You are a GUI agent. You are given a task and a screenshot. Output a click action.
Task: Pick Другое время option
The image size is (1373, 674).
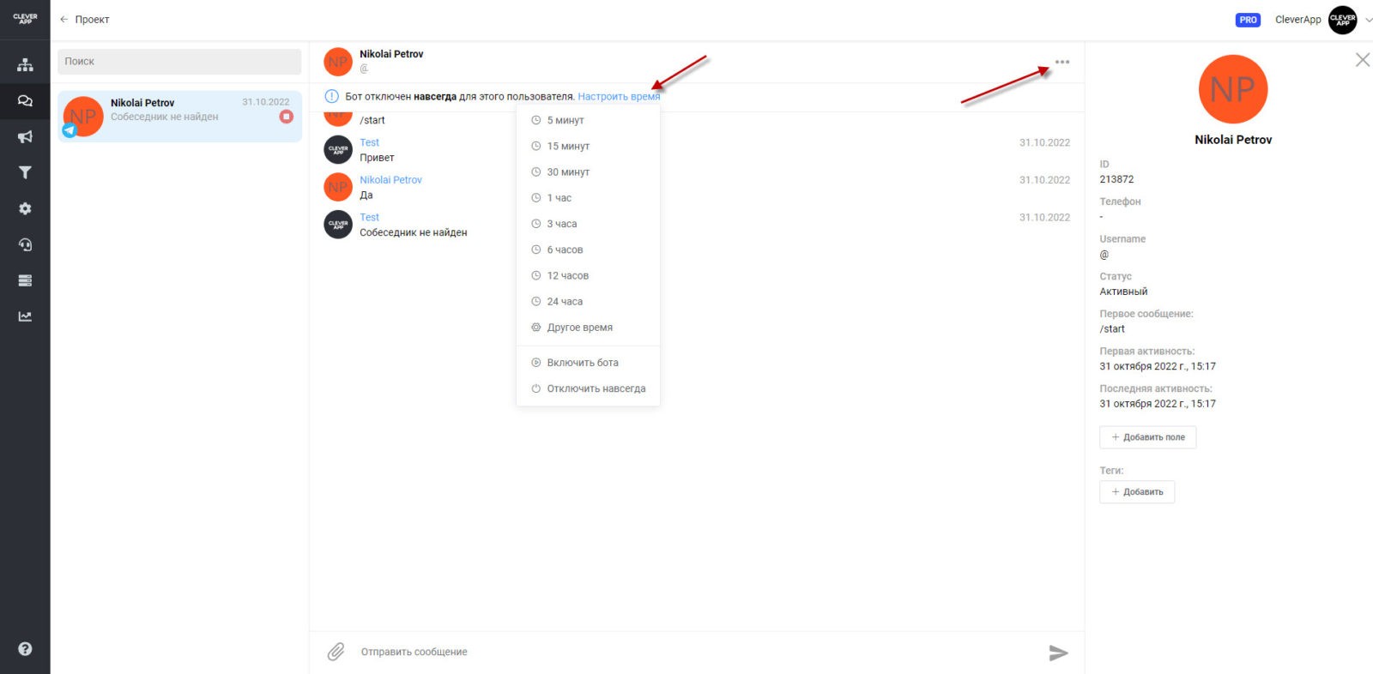coord(579,328)
